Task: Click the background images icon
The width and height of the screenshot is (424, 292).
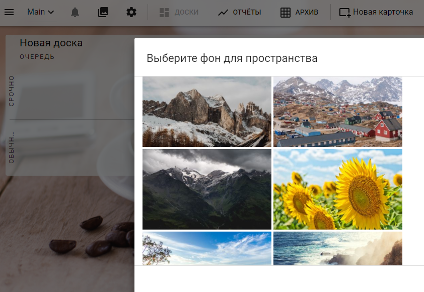Action: pos(103,12)
